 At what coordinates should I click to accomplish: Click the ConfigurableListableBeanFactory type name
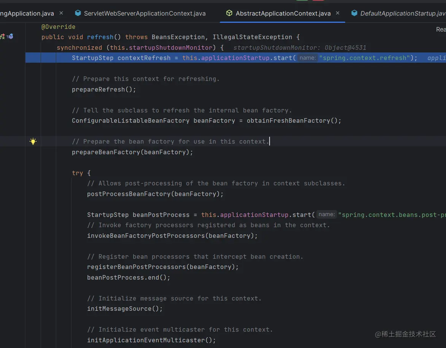click(130, 120)
